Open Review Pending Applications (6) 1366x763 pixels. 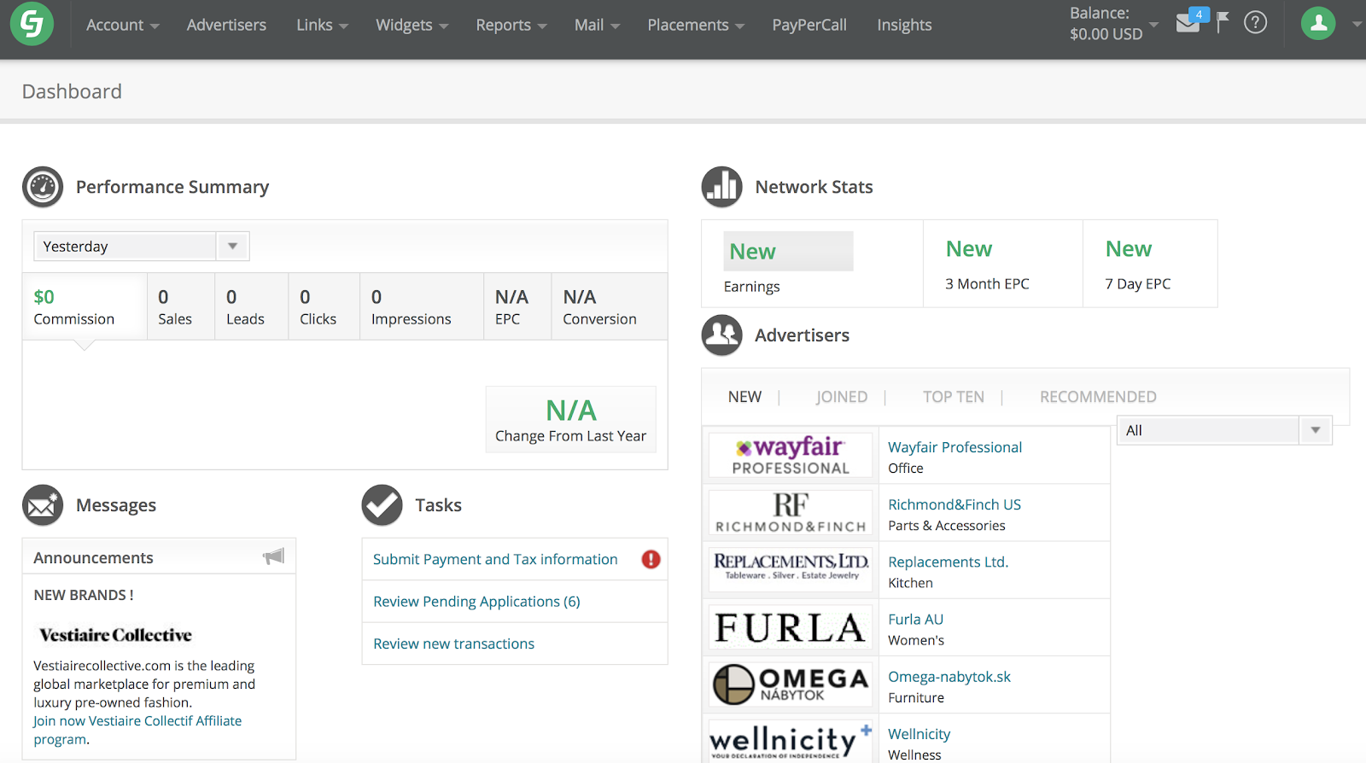(x=476, y=602)
